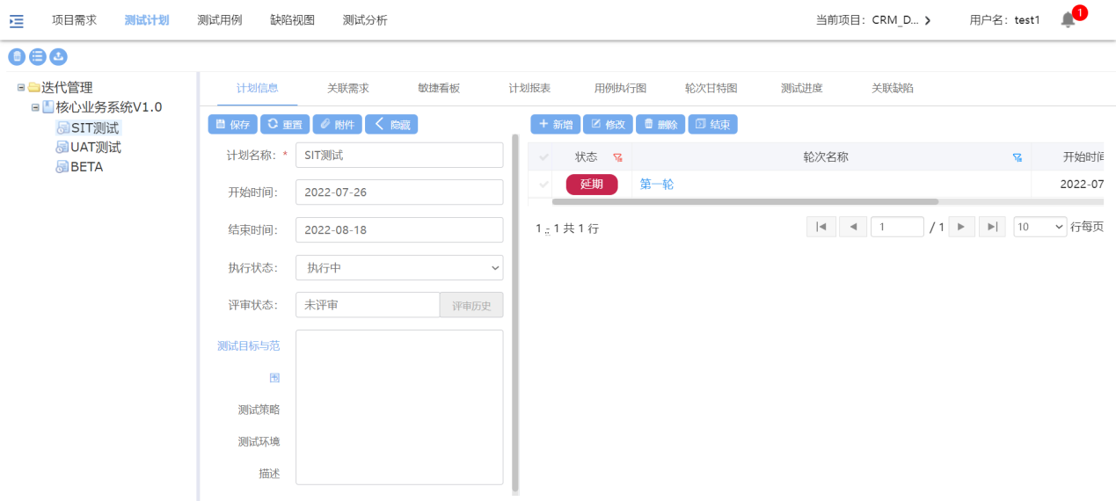Click the 测试策略 label

259,410
